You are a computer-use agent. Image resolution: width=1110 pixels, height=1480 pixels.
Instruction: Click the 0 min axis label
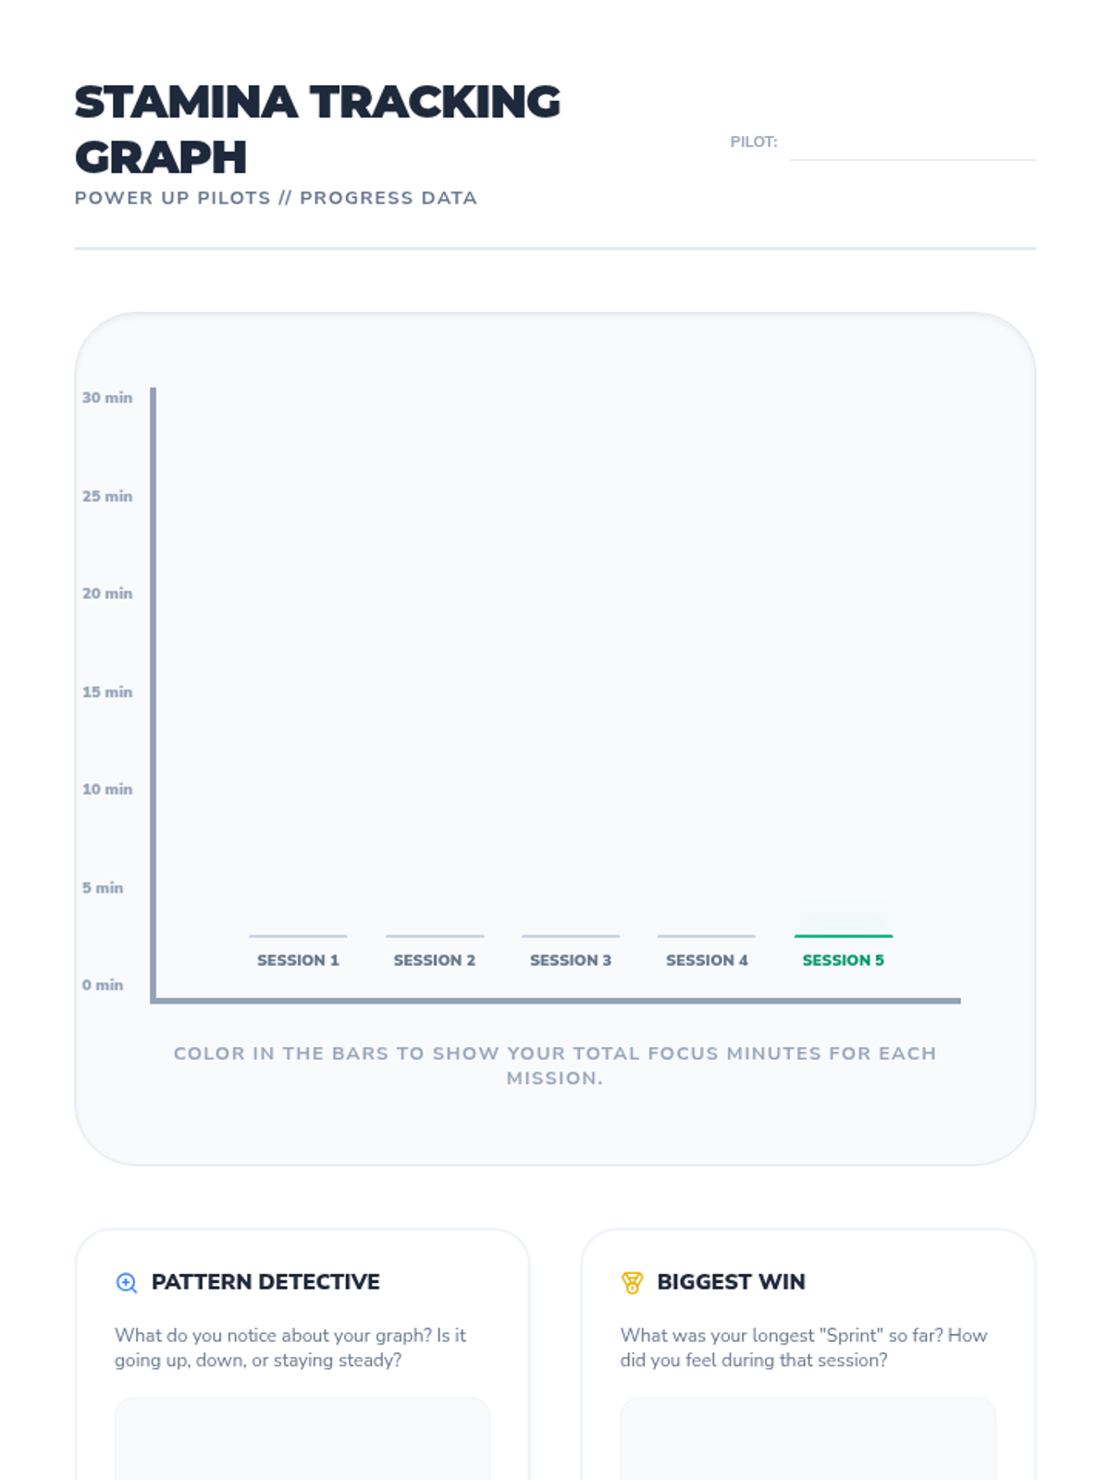click(103, 985)
